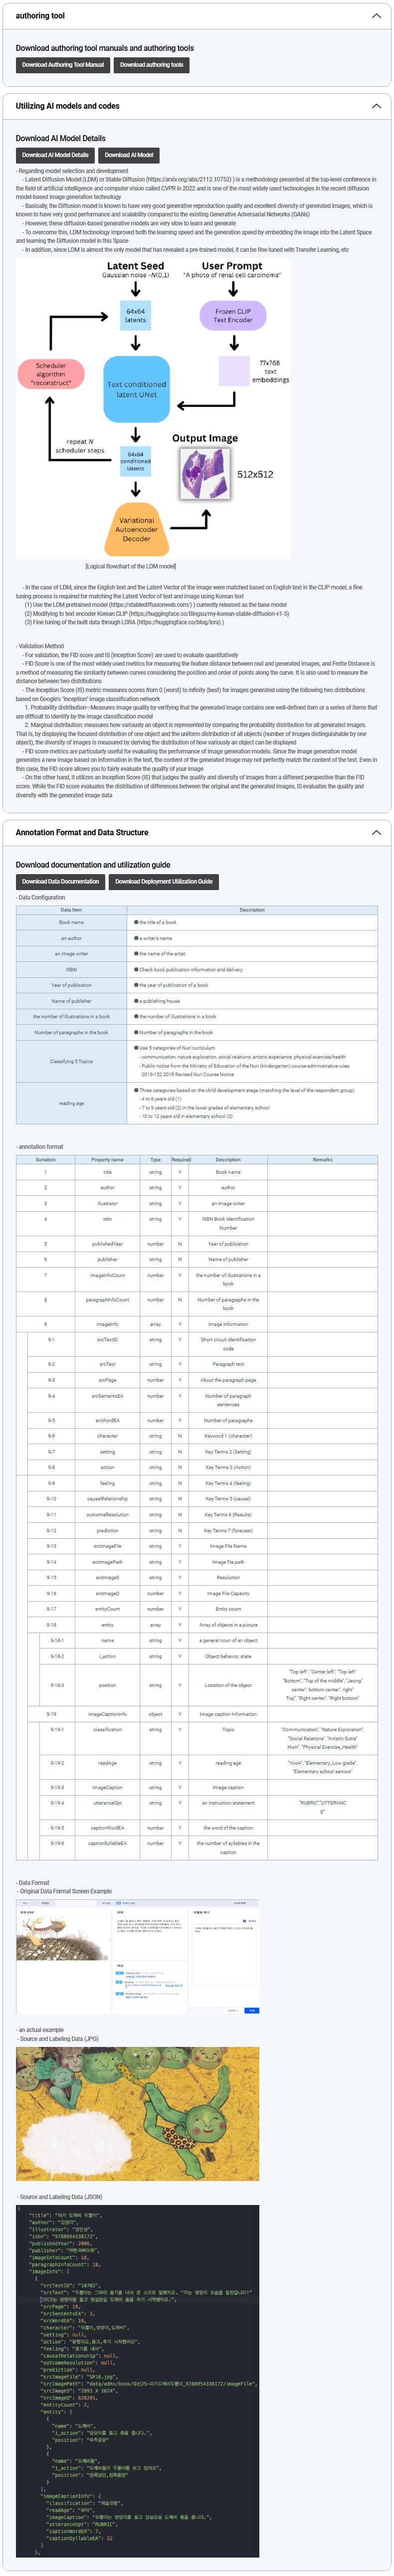Click Download Data Documentation button

[60, 882]
